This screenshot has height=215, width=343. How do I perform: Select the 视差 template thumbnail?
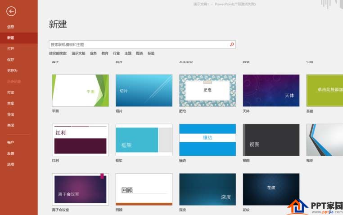tap(325, 140)
